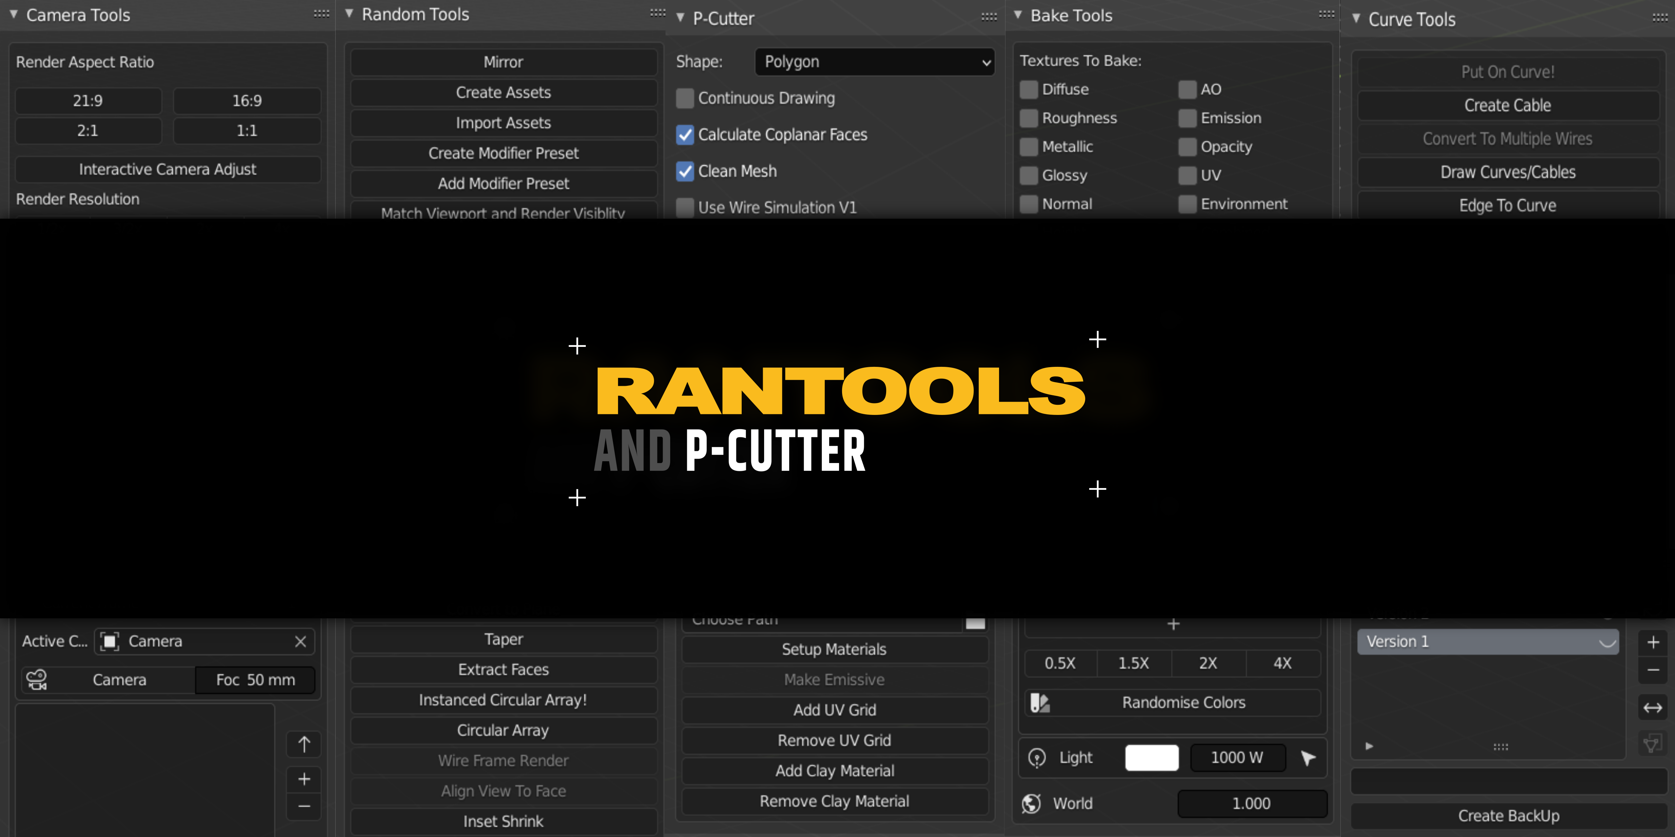Click the plus icon next to Version 1
Image resolution: width=1675 pixels, height=837 pixels.
click(1653, 642)
